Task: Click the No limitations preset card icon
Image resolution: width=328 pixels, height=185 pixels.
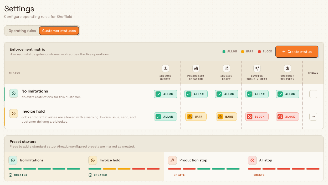Action: click(13, 160)
